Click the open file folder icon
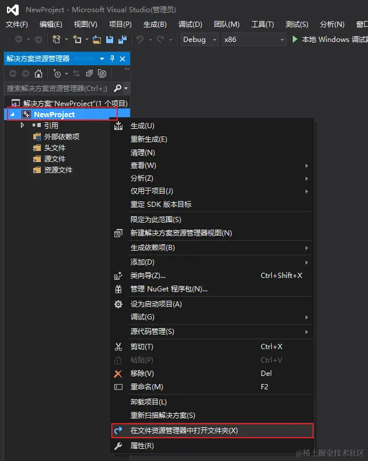The height and width of the screenshot is (461, 368). [x=97, y=40]
